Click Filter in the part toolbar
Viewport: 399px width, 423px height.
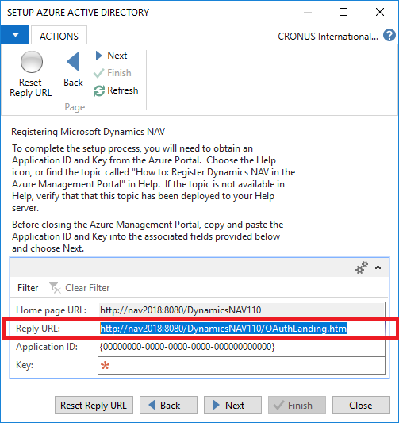[28, 288]
